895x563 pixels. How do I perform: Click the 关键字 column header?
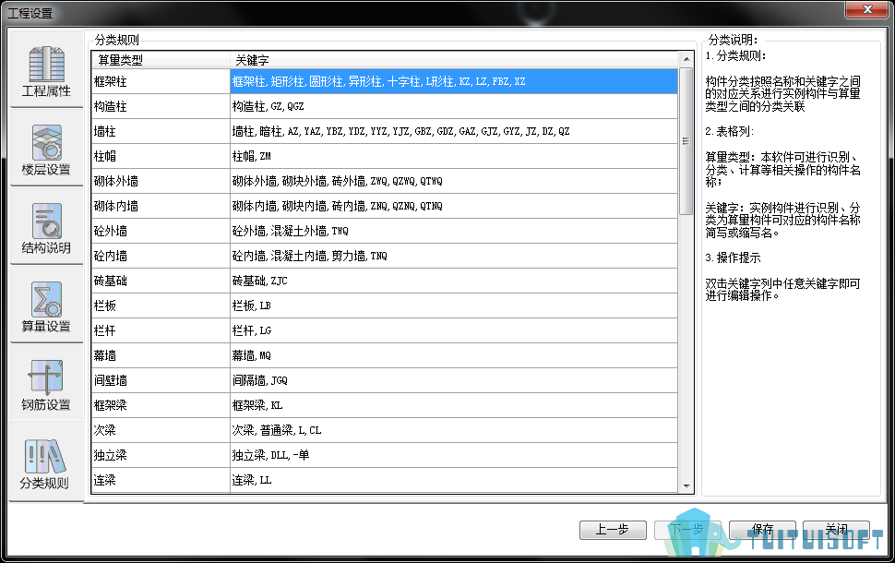(452, 60)
